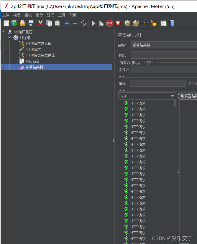Open a test plan file icon

coord(23,23)
